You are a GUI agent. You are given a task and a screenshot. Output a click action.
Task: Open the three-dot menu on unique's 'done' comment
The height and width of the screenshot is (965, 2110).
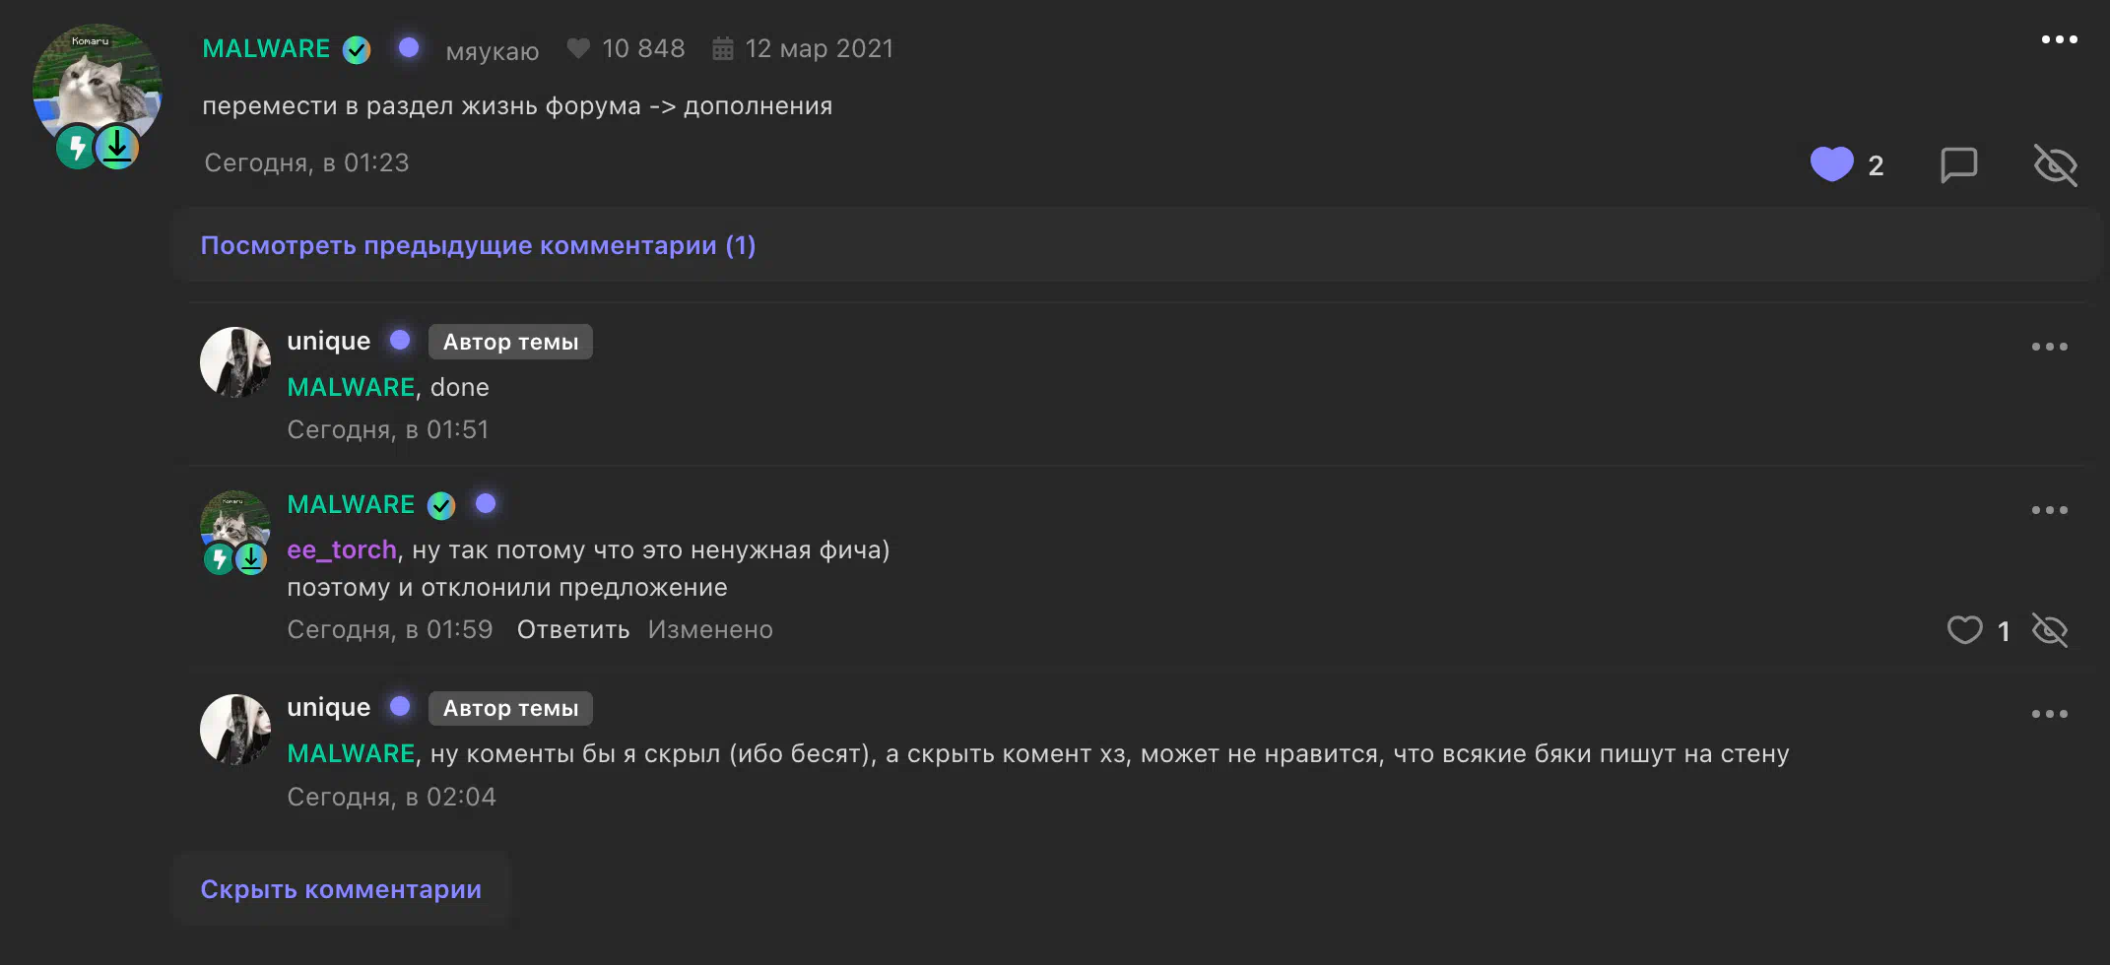[2049, 347]
